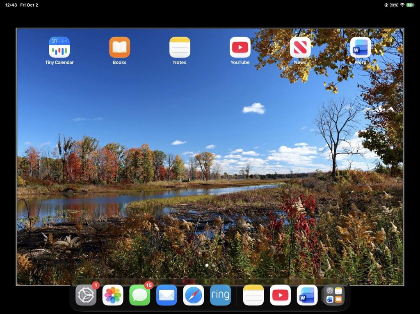420x314 pixels.
Task: Tap the orientation lock status icon
Action: pyautogui.click(x=386, y=5)
